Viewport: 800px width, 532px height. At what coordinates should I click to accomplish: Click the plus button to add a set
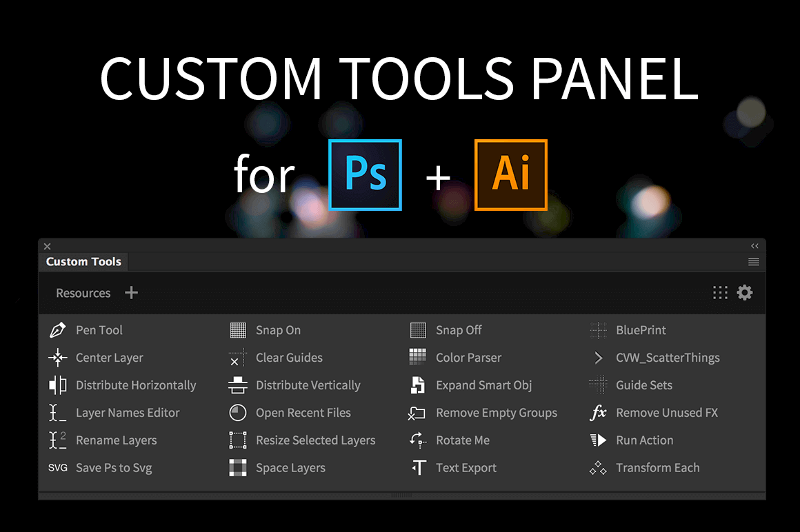pos(131,292)
